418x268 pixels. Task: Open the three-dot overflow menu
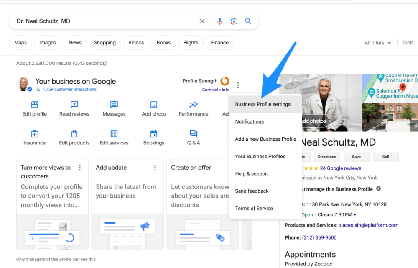click(x=238, y=85)
